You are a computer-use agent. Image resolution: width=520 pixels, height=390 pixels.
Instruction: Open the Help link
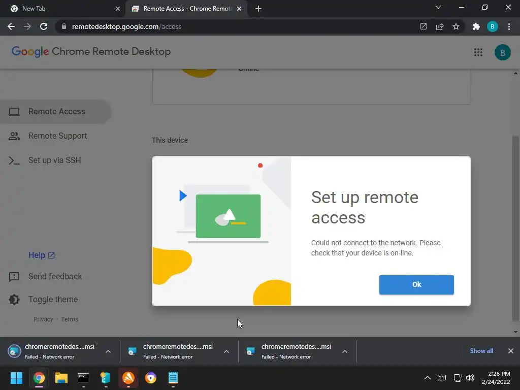coord(42,255)
